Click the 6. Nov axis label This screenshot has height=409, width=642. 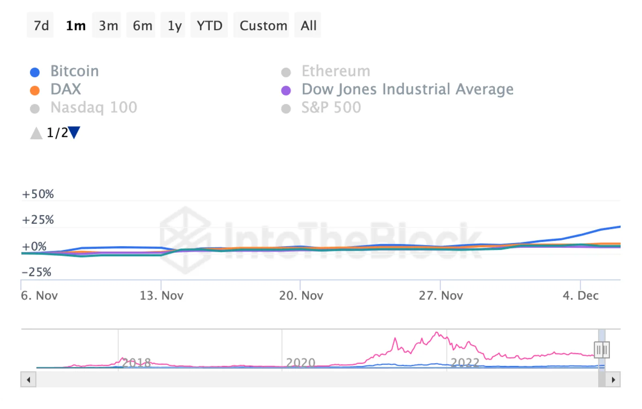39,296
